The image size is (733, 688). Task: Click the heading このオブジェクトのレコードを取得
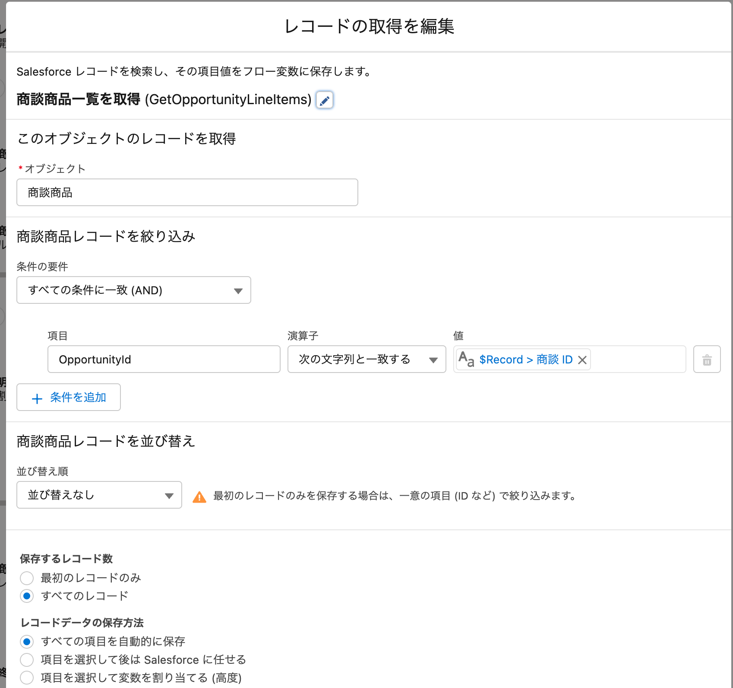(126, 139)
